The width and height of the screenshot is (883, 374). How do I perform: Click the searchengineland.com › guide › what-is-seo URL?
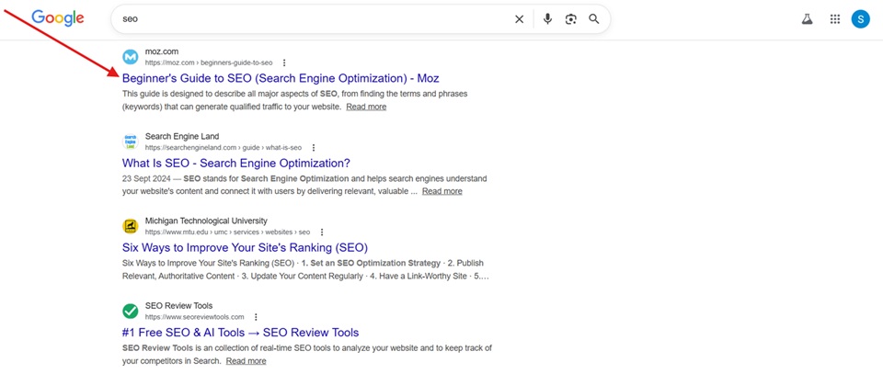(224, 148)
